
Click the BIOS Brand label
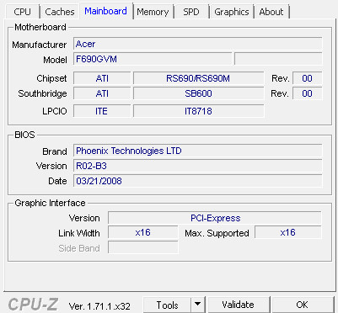55,151
